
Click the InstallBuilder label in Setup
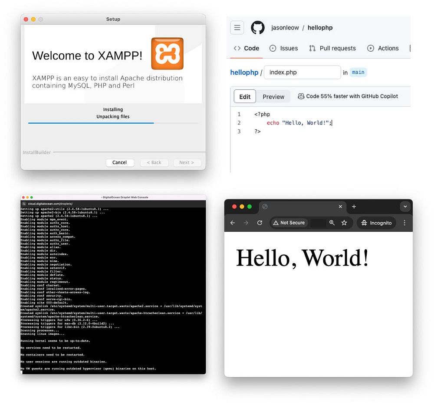click(x=37, y=152)
